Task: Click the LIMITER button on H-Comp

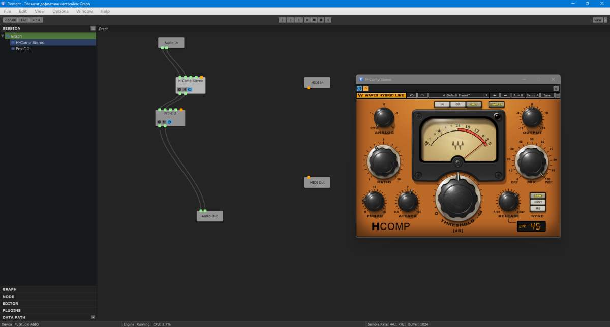Action: [x=496, y=104]
